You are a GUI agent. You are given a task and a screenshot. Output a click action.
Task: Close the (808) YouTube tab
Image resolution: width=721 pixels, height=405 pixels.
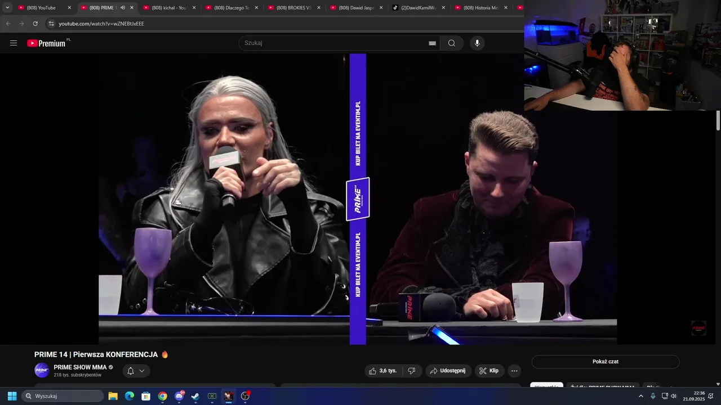[x=69, y=8]
